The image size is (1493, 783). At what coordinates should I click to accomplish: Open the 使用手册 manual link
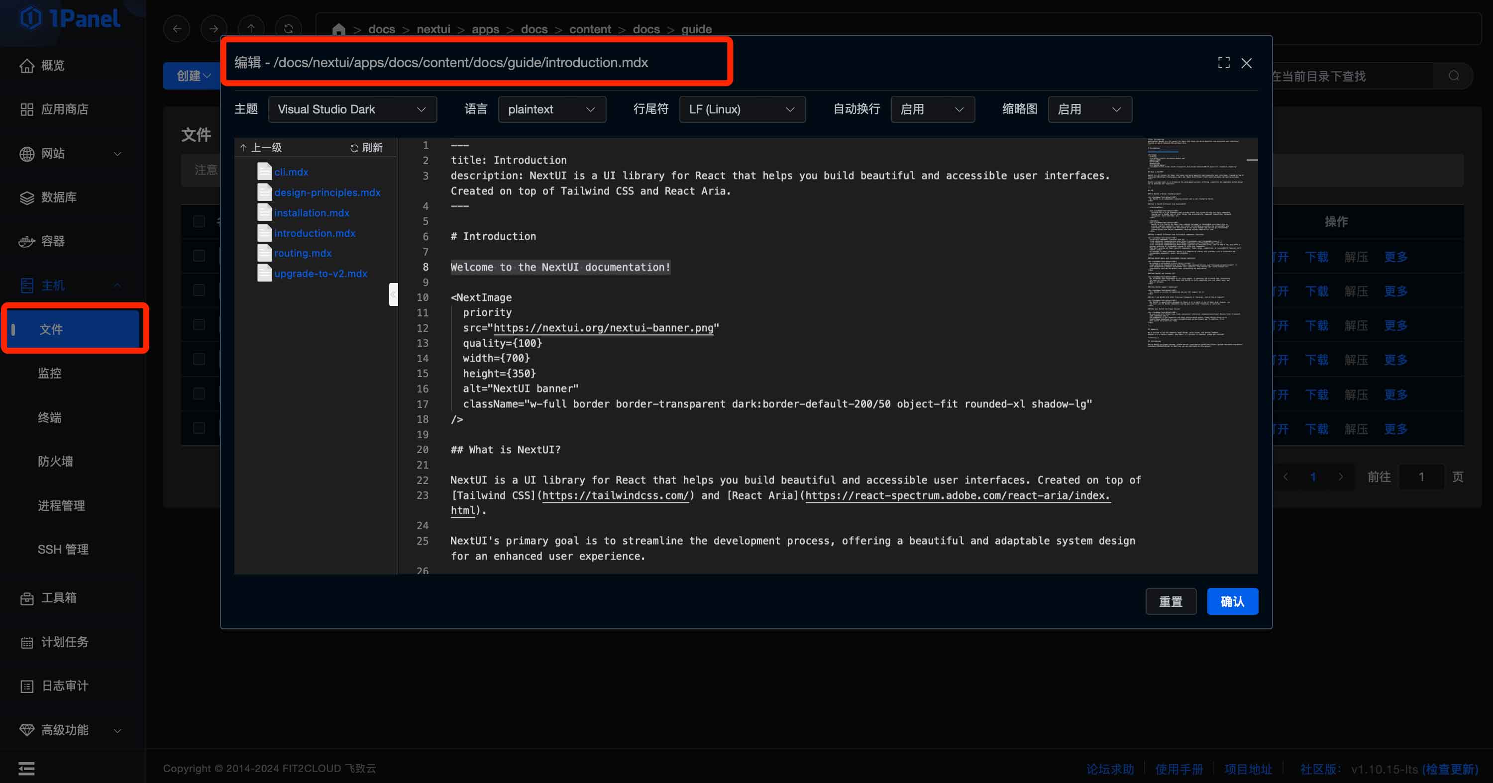pos(1179,769)
